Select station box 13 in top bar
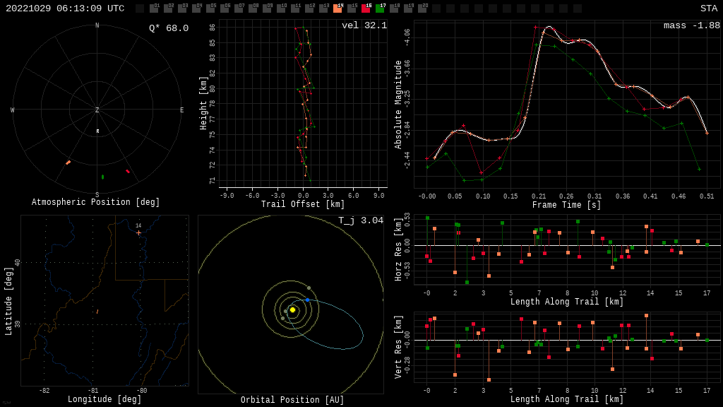 coord(323,8)
